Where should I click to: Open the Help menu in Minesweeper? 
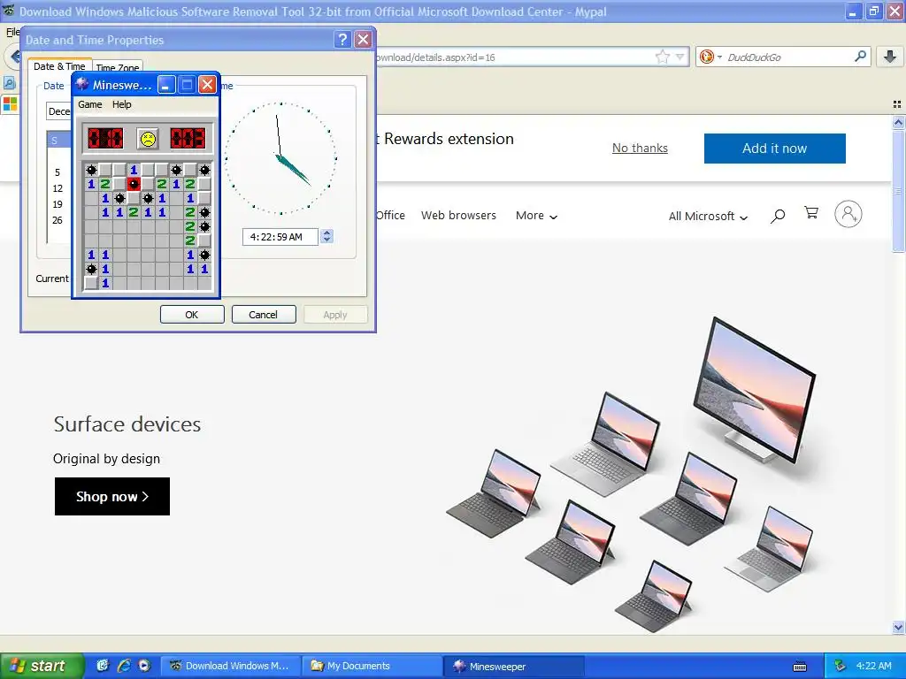(x=122, y=104)
